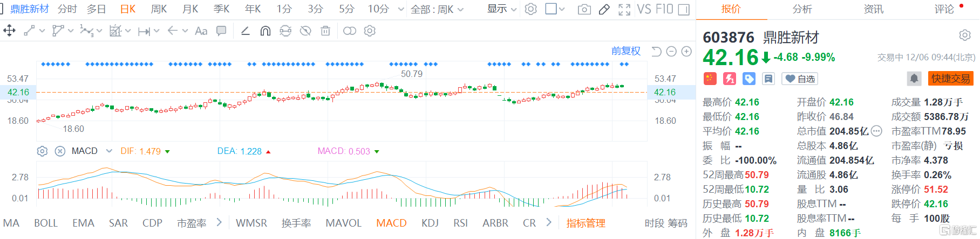Click the camera screenshot icon
This screenshot has height=239, width=980.
pos(584,9)
